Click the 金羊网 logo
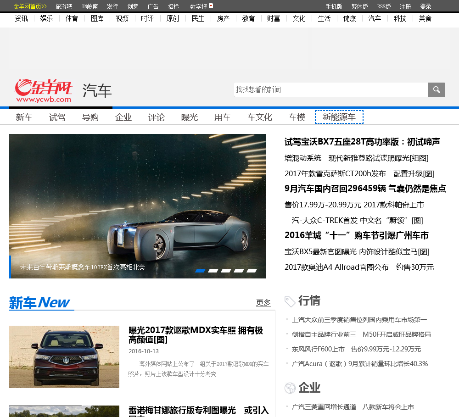The image size is (459, 417). coord(44,91)
